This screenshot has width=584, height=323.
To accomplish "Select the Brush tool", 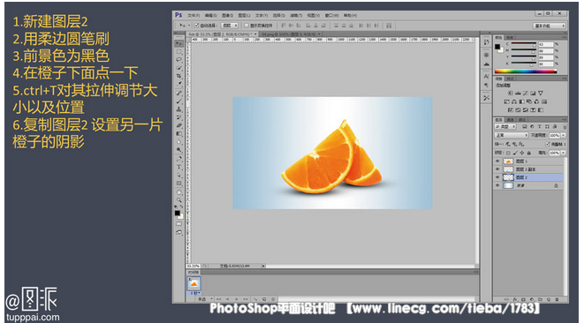I will [179, 101].
